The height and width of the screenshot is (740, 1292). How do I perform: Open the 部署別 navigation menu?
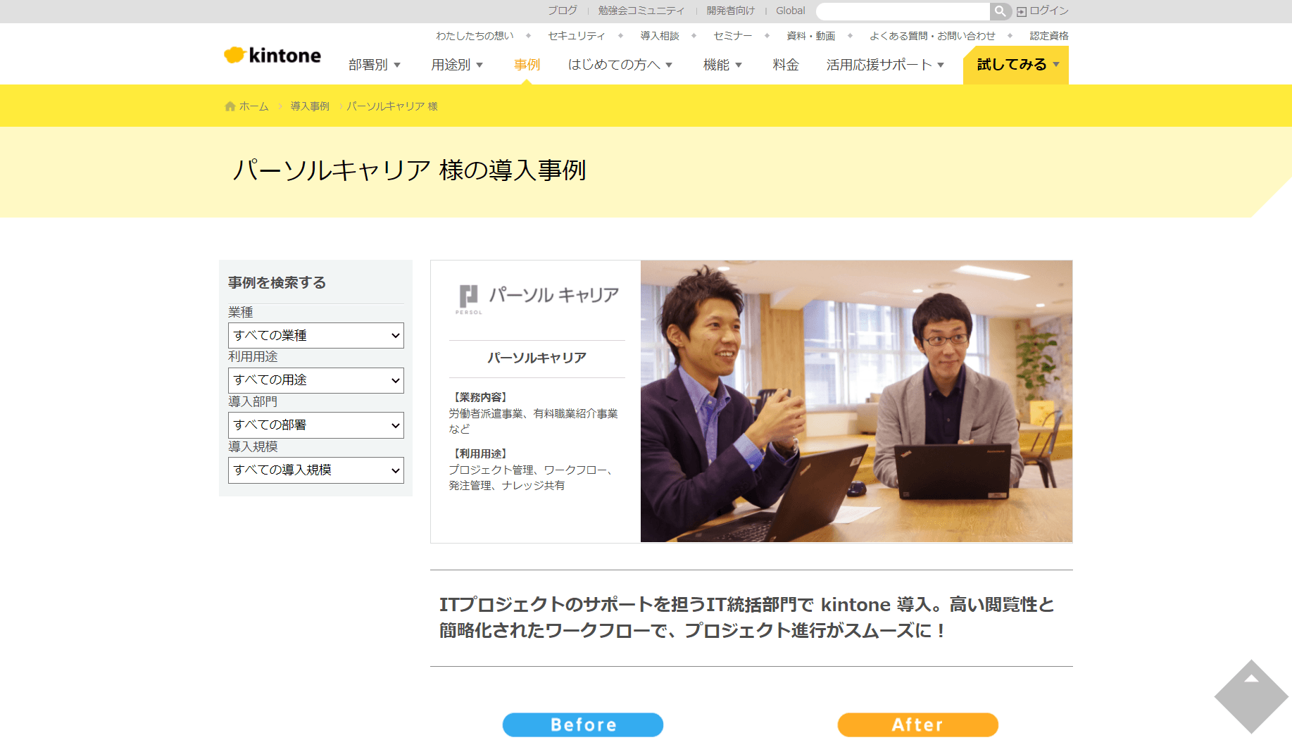coord(374,65)
